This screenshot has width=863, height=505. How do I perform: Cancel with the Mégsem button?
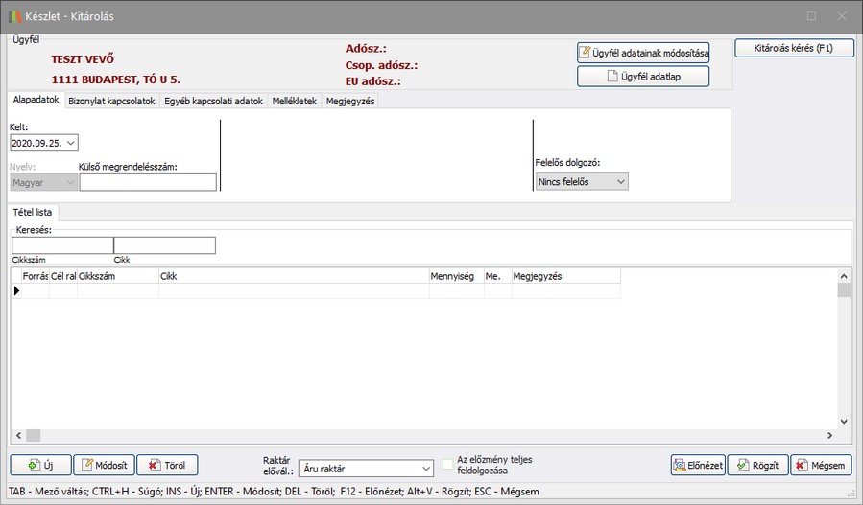point(821,466)
